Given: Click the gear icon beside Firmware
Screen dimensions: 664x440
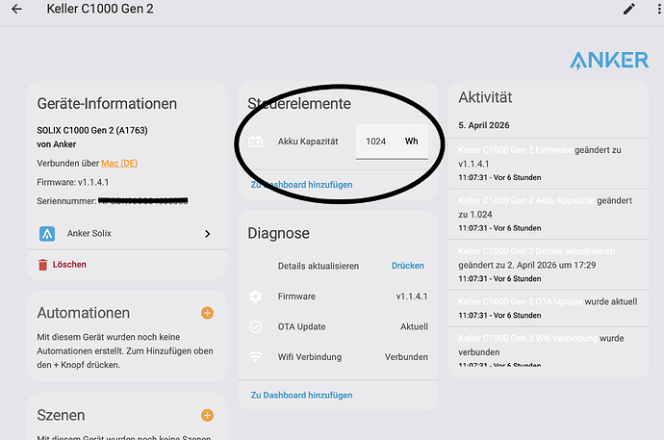Looking at the screenshot, I should [255, 297].
